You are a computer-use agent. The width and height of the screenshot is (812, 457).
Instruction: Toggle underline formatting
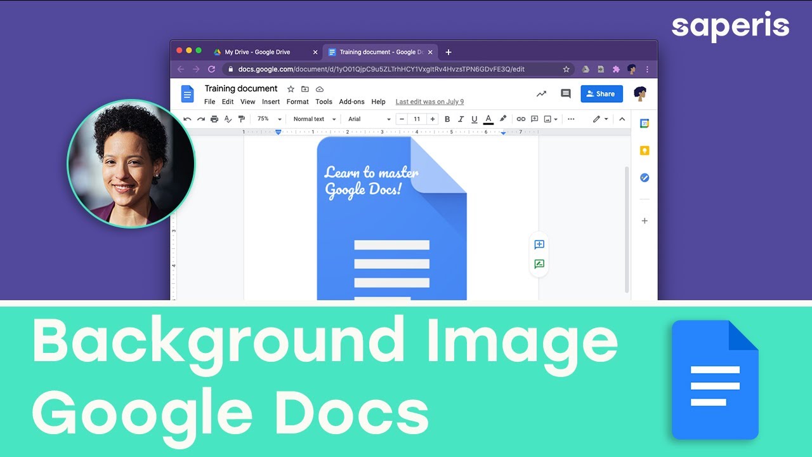[475, 119]
